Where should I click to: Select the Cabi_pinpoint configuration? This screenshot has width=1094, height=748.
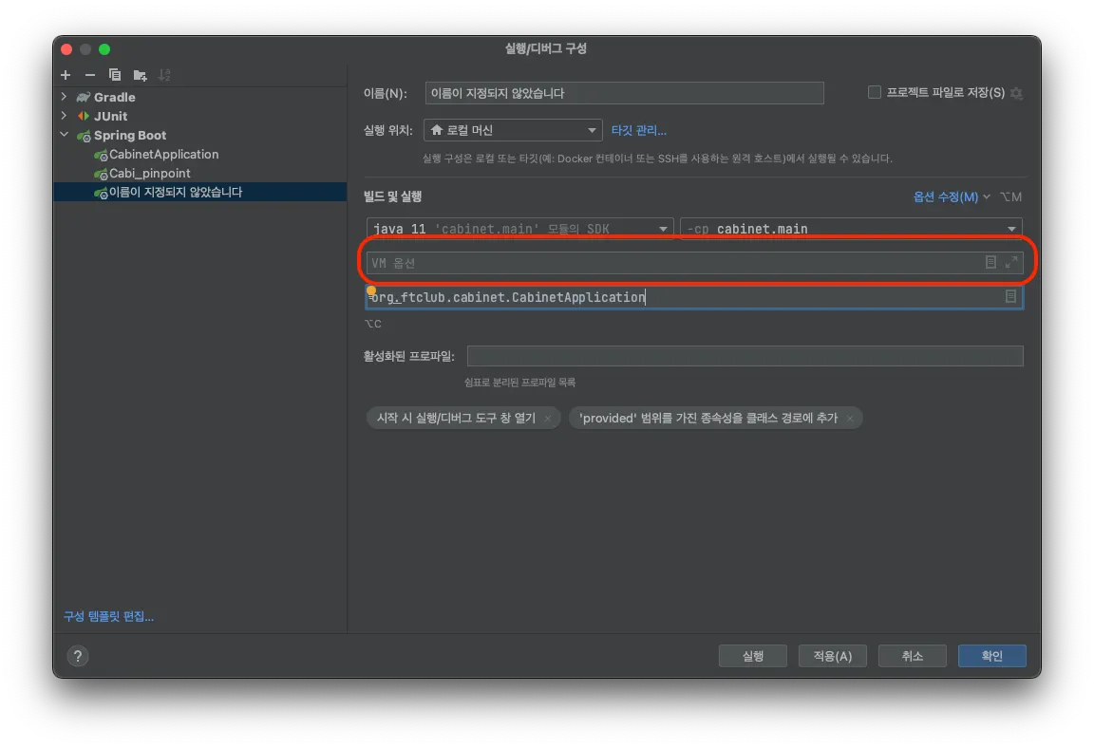tap(149, 173)
